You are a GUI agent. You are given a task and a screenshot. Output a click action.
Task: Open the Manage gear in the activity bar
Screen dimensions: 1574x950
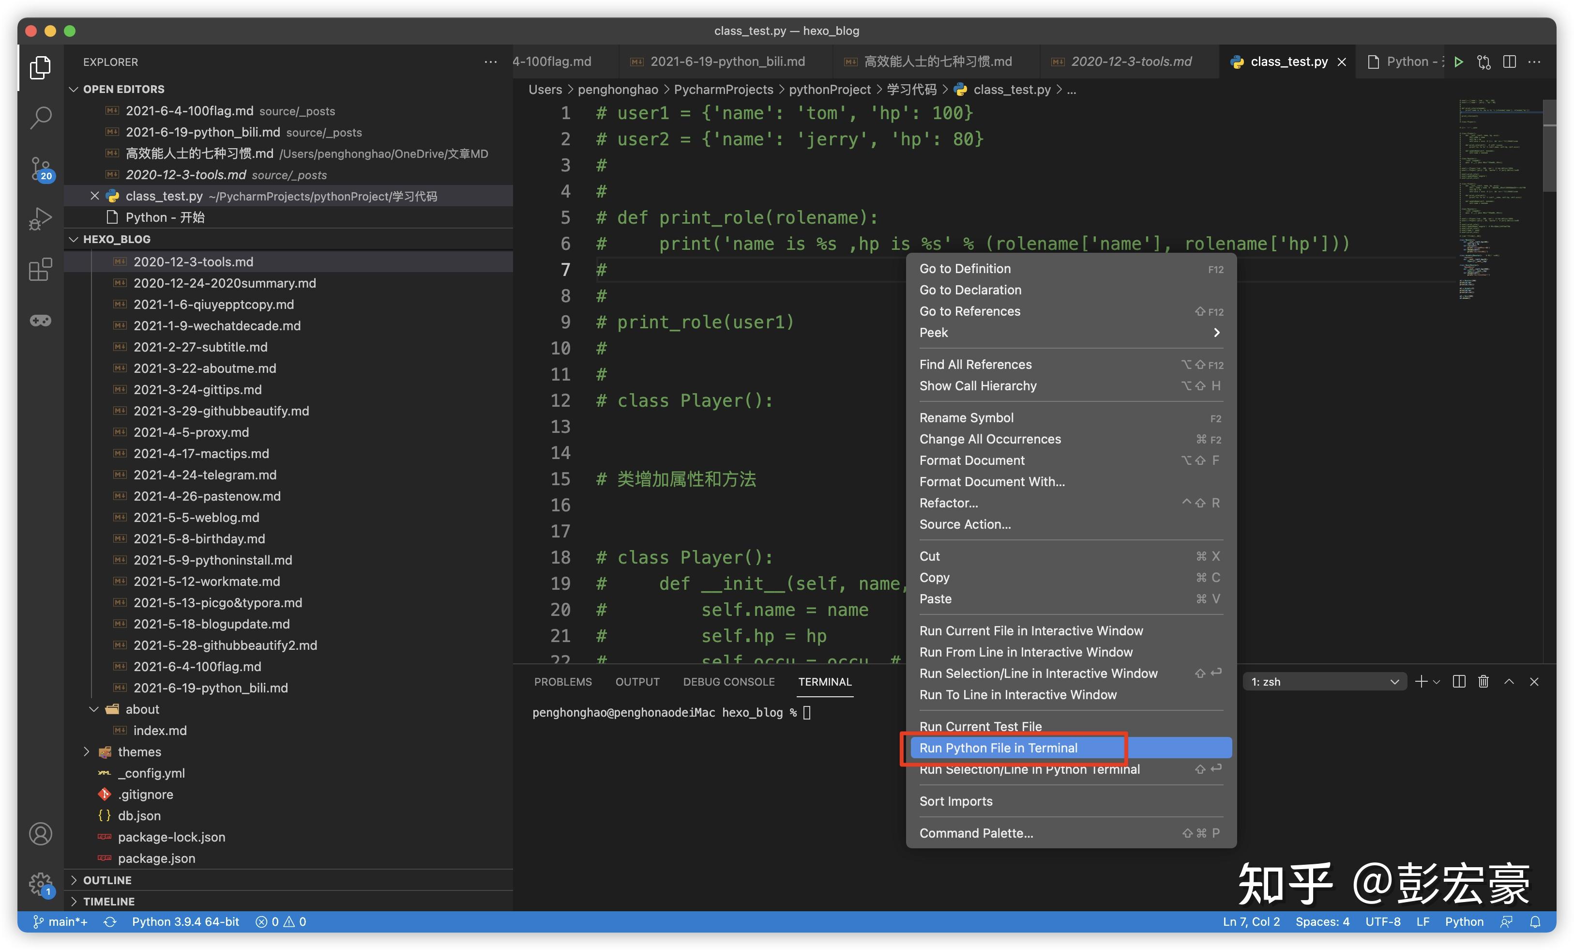coord(40,885)
